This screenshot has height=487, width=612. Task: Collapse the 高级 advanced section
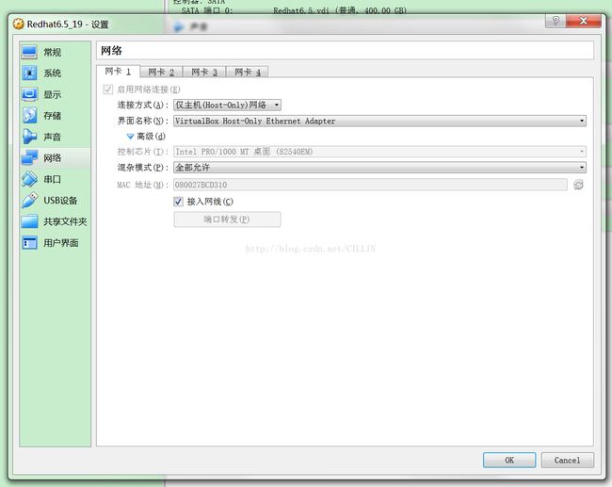130,137
